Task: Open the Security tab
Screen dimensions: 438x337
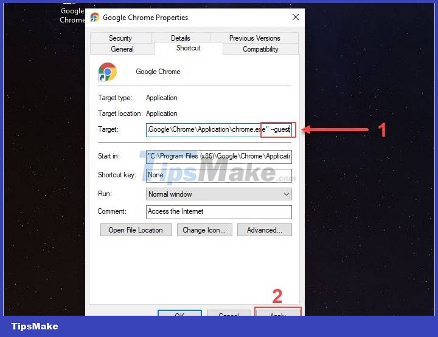Action: (120, 38)
